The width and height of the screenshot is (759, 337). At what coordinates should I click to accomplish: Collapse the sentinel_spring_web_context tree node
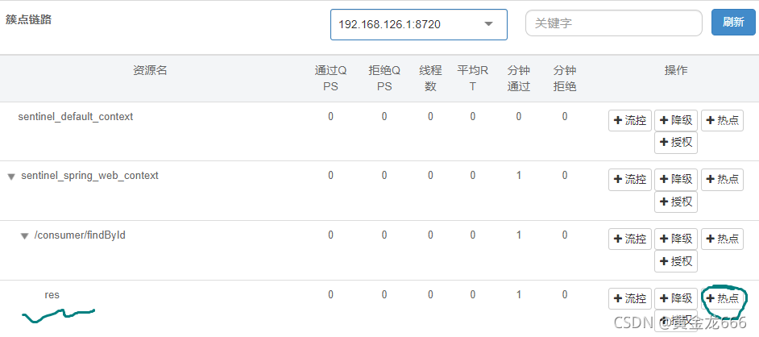11,177
